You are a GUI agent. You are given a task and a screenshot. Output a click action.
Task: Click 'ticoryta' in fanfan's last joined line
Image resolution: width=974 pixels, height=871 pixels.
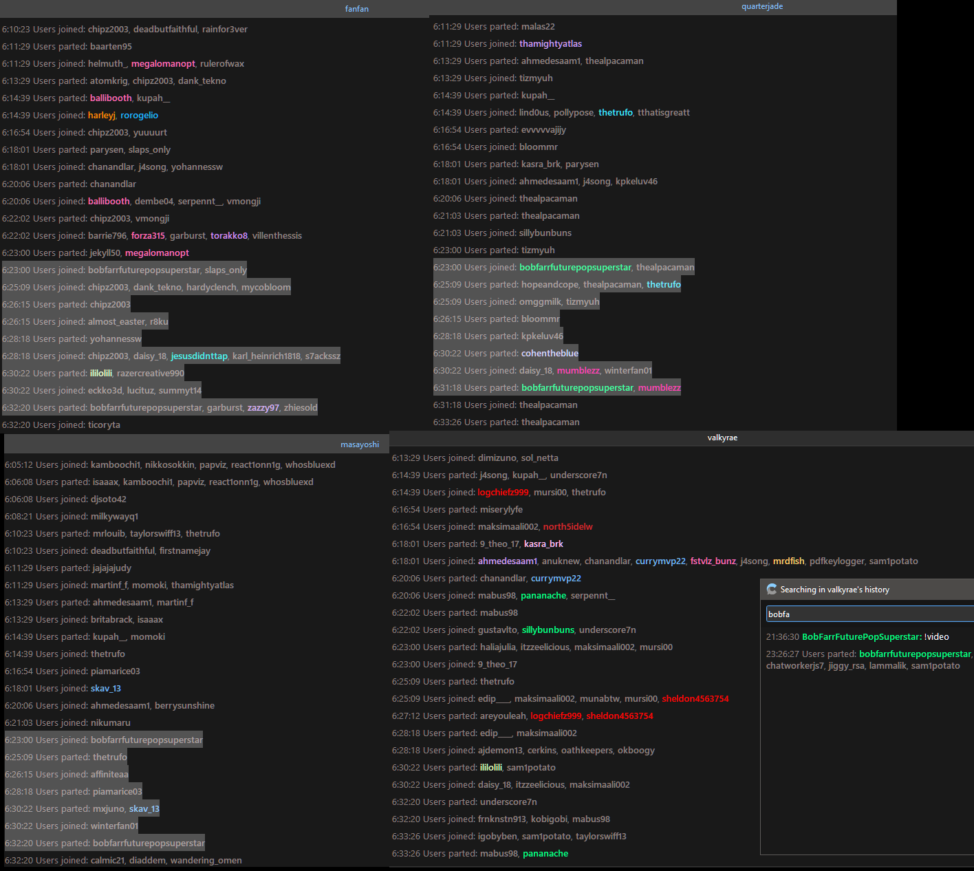point(104,425)
